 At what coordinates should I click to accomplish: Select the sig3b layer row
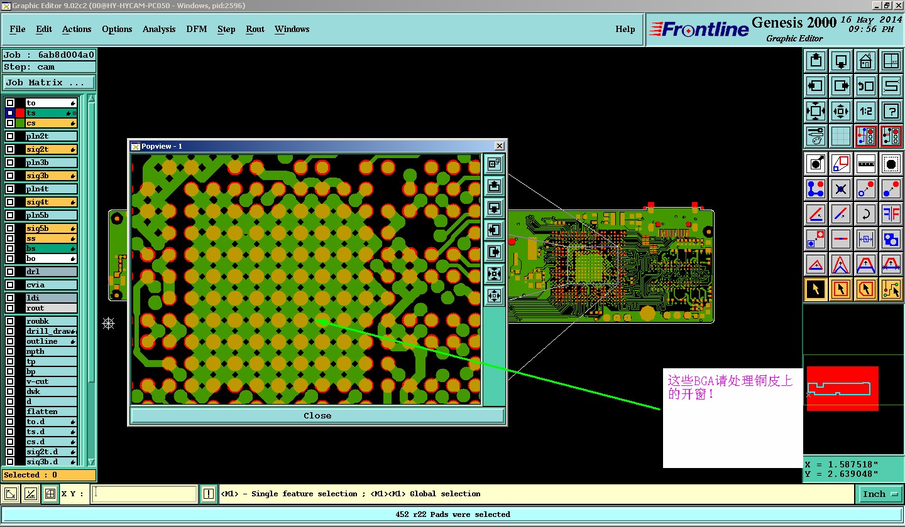tap(51, 176)
